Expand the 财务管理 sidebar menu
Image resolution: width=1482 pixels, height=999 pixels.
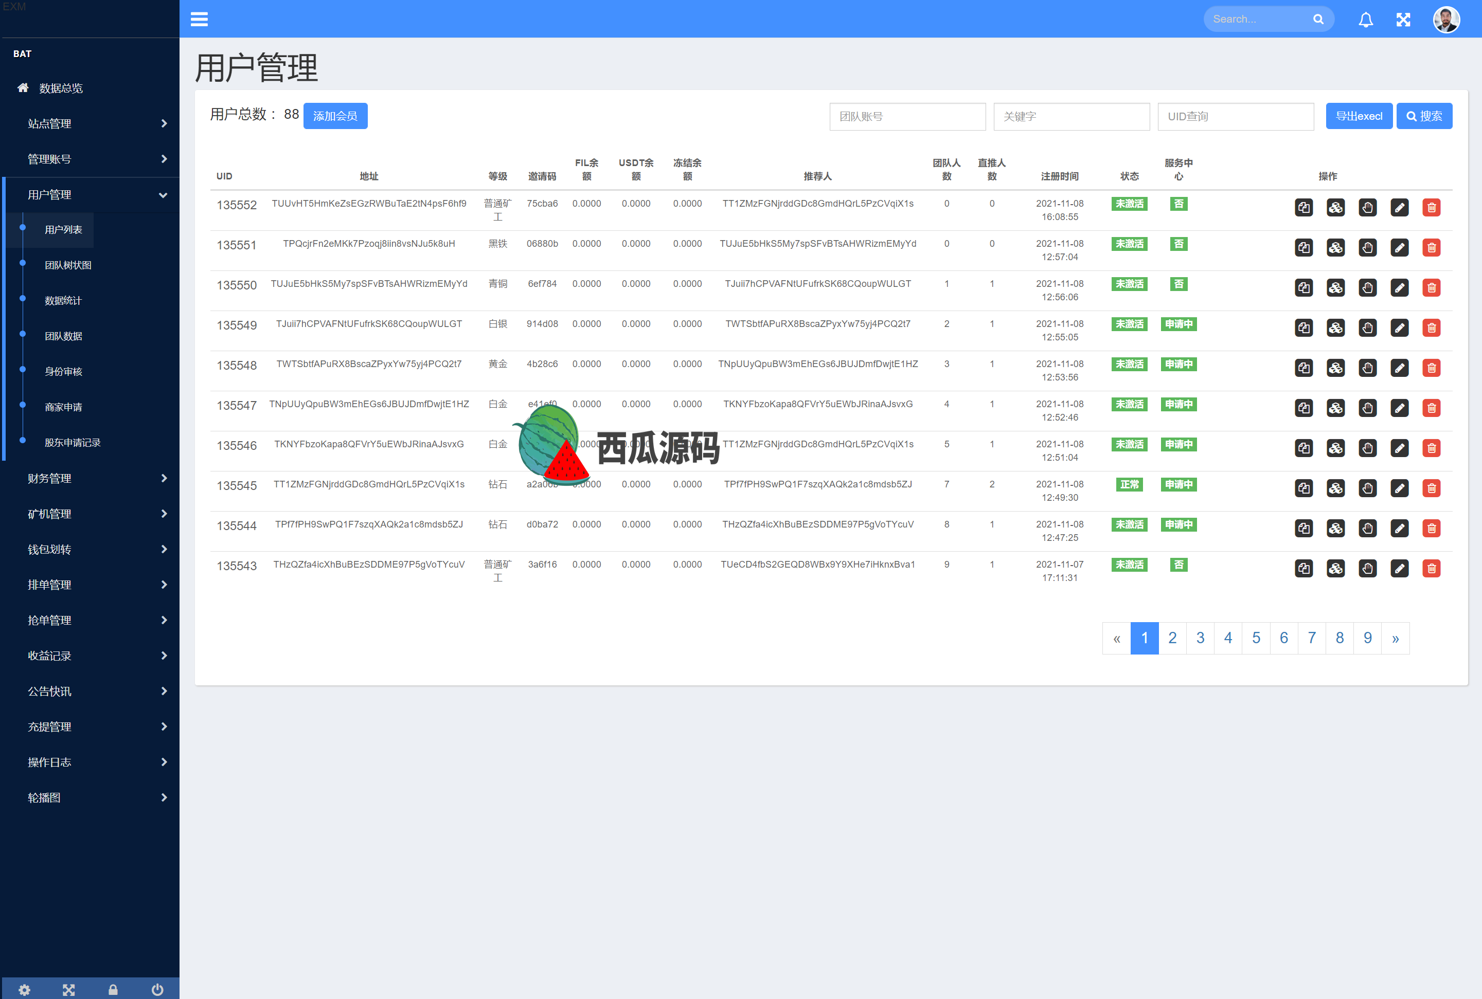coord(90,479)
